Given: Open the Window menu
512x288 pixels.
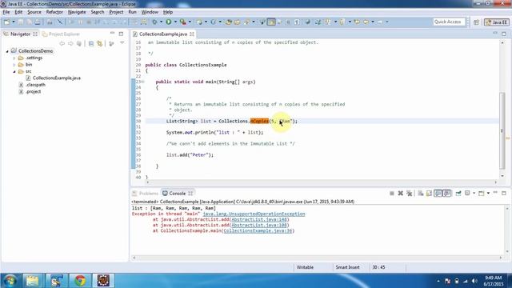Looking at the screenshot, I should point(150,12).
